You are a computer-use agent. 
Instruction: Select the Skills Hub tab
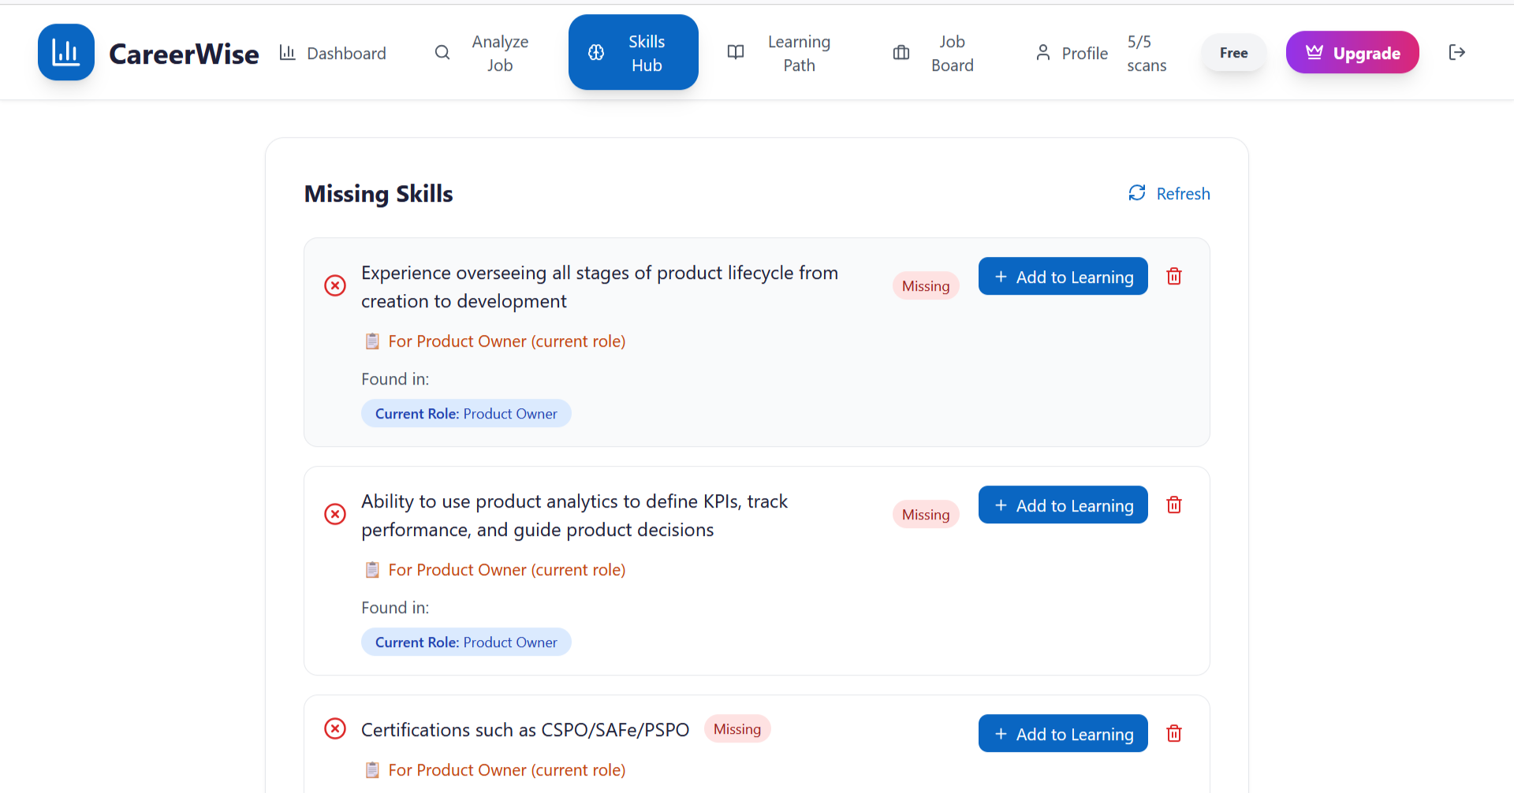coord(633,52)
